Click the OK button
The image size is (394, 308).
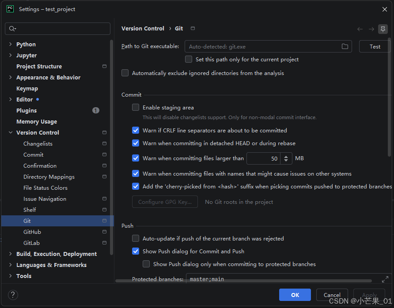pos(295,295)
